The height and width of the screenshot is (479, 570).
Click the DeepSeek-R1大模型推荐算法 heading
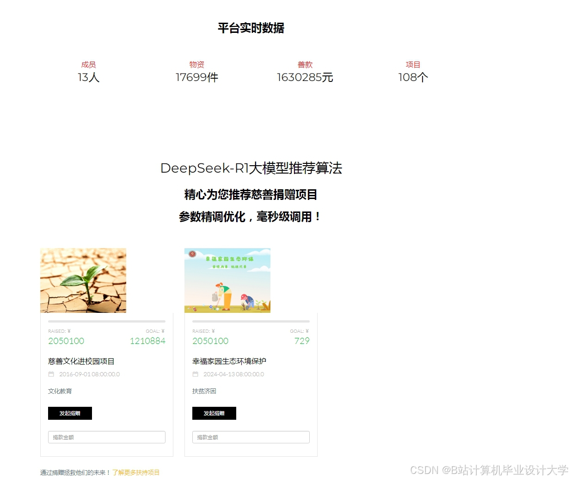click(251, 168)
